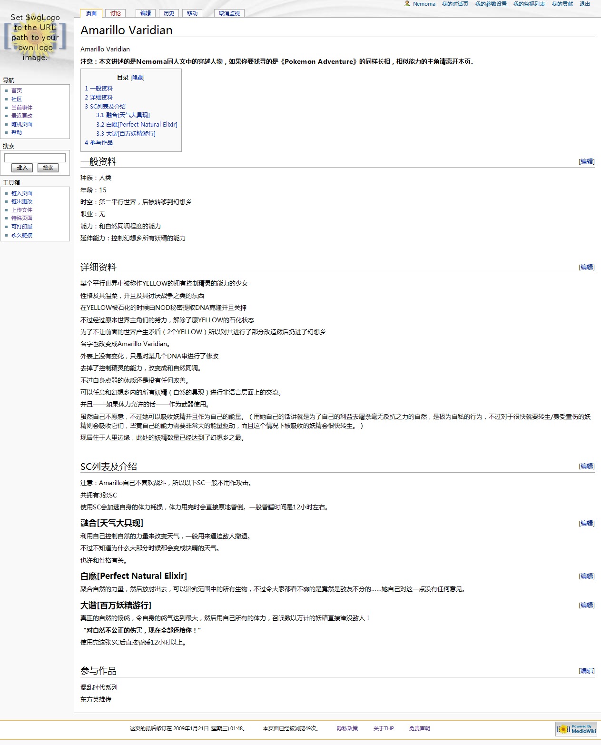Jump to contents entry 3.2 白魔[Perfect Natural Elixir]

[137, 125]
